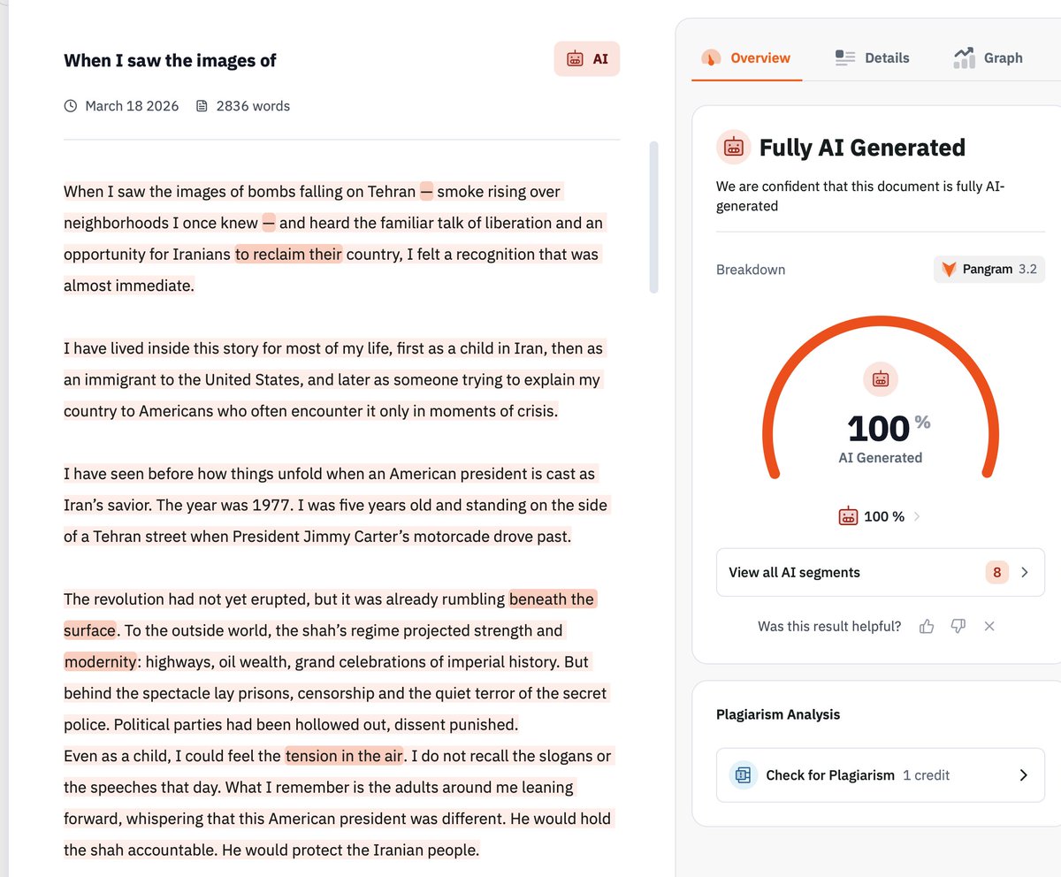Click the "2836 words" count text
Screen dimensions: 1061x877
pyautogui.click(x=253, y=106)
